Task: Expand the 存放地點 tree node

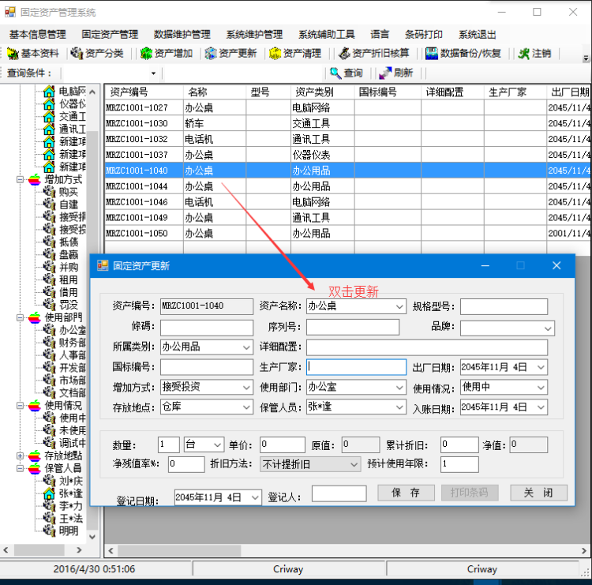Action: tap(21, 456)
